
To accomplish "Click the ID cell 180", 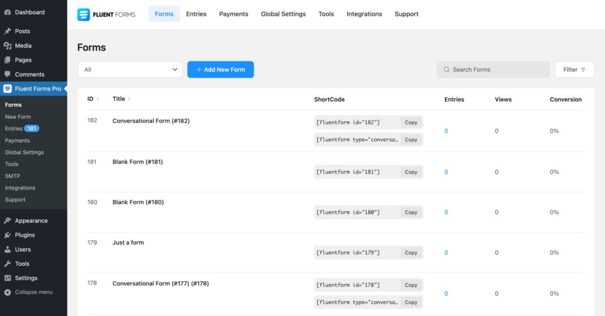I will [92, 202].
